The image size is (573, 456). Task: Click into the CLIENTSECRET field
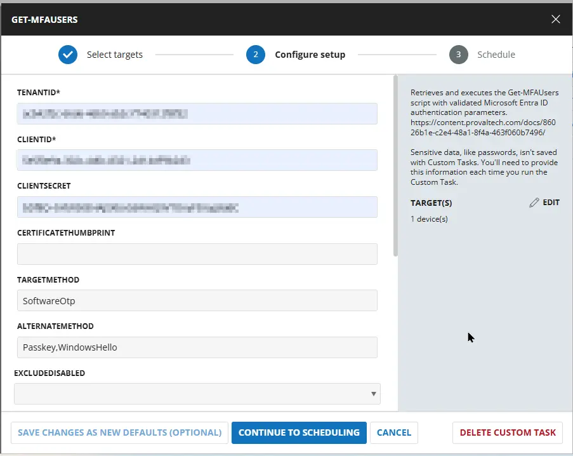pyautogui.click(x=197, y=207)
